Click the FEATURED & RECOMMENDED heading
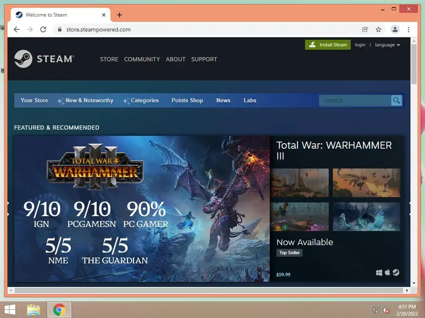425x318 pixels. (56, 128)
